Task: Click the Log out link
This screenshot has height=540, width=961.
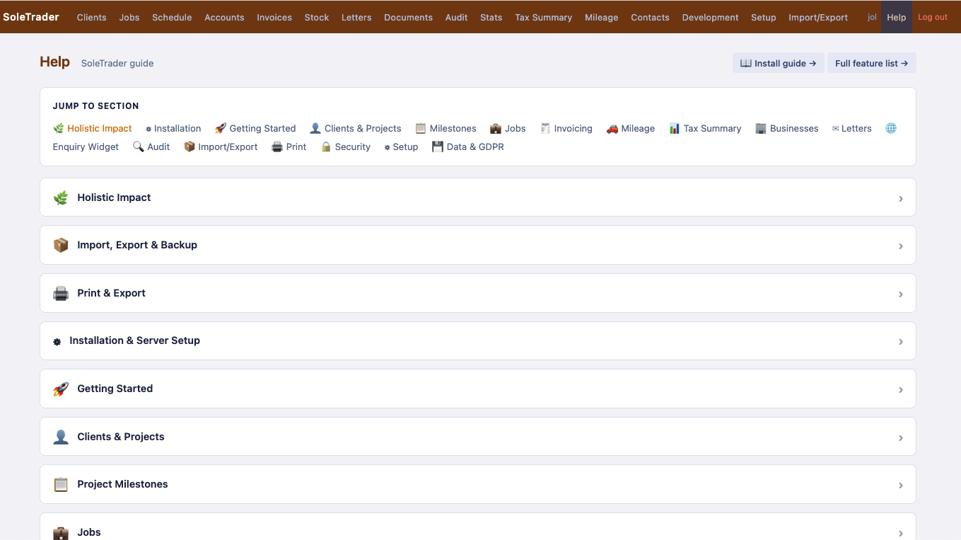Action: [933, 17]
